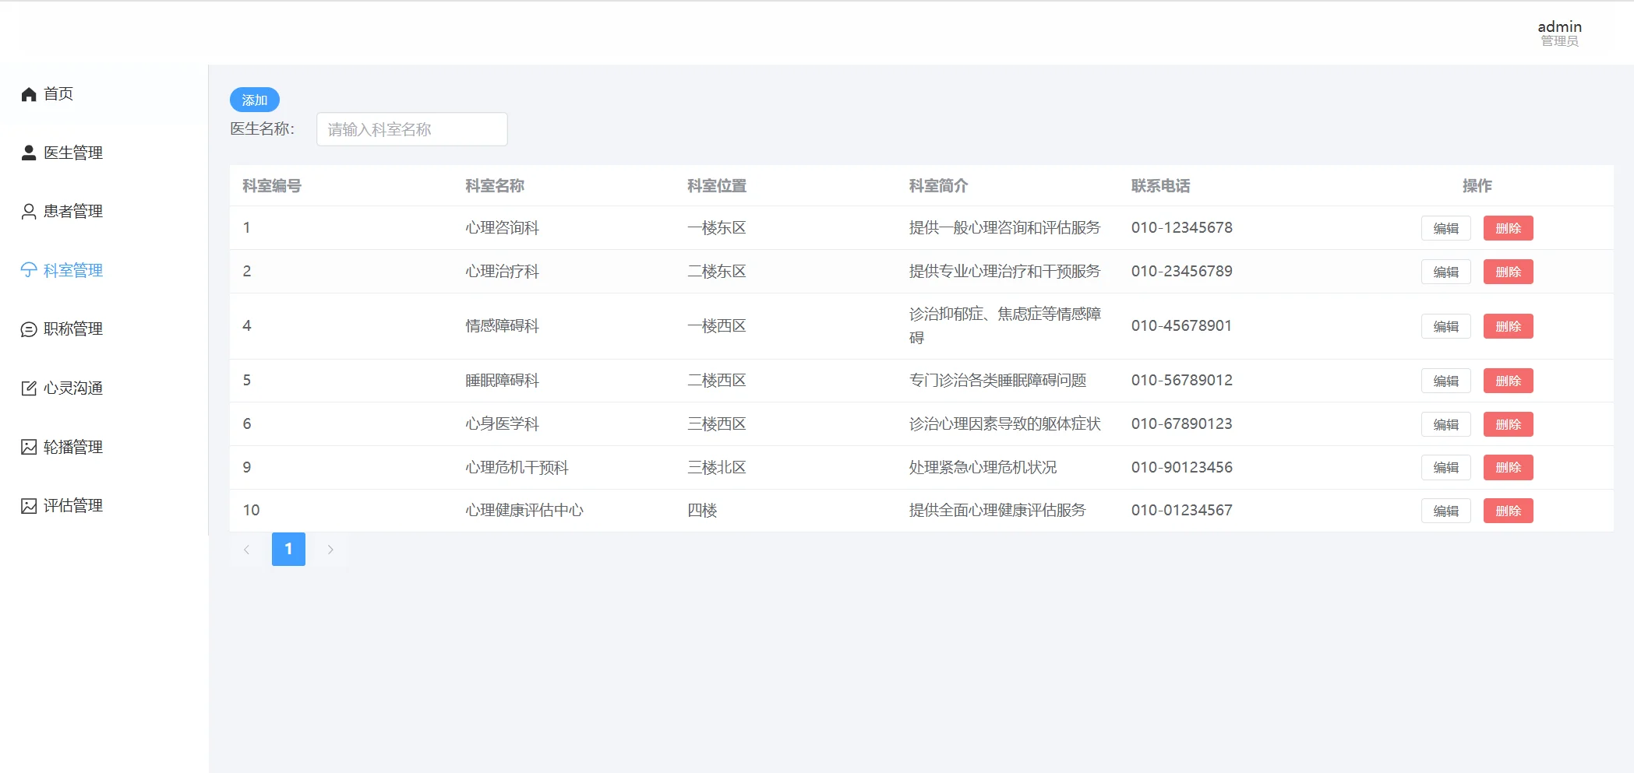This screenshot has width=1634, height=773.
Task: Open the 医生管理 sidebar menu item
Action: tap(73, 153)
